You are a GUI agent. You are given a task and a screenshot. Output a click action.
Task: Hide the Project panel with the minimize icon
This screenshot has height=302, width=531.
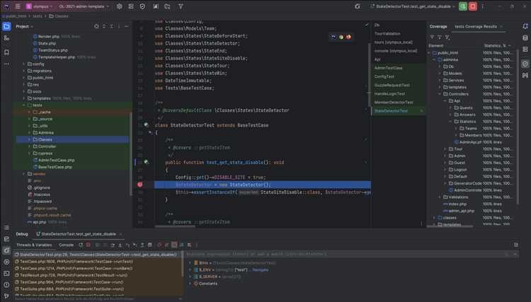[126, 26]
